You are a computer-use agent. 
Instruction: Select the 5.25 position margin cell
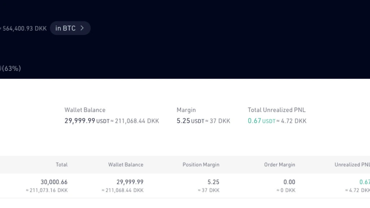click(x=213, y=182)
